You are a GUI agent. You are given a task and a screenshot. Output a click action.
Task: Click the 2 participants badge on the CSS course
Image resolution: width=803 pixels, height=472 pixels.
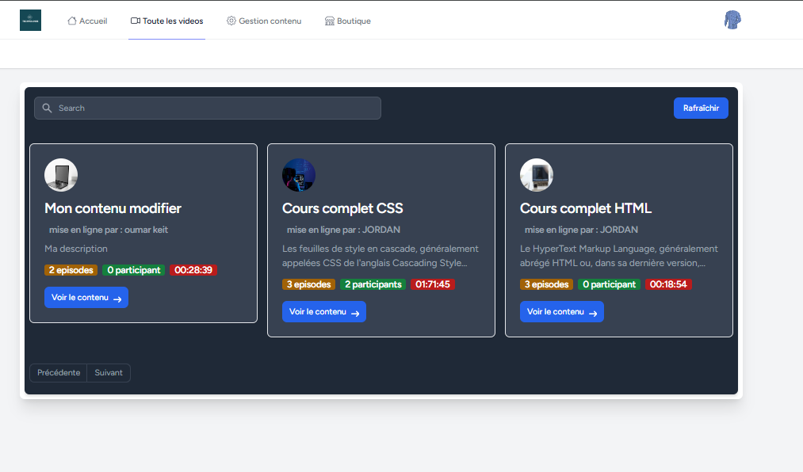point(373,284)
